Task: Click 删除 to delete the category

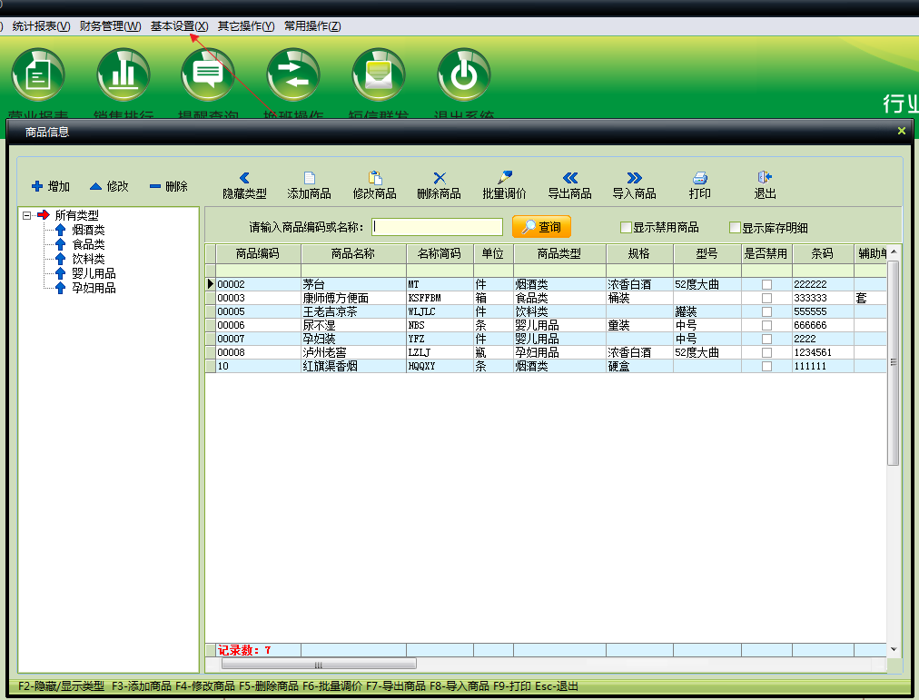Action: click(x=168, y=186)
